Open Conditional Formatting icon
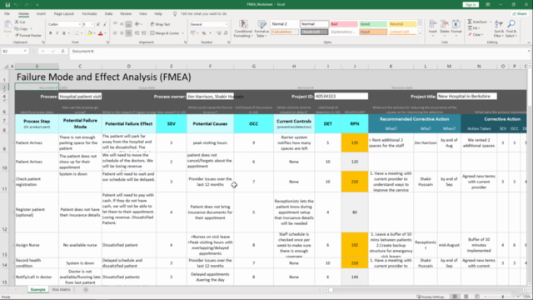533x300 pixels. 243,24
